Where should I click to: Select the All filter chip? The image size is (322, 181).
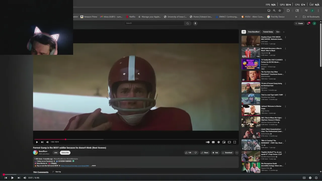coord(244,32)
